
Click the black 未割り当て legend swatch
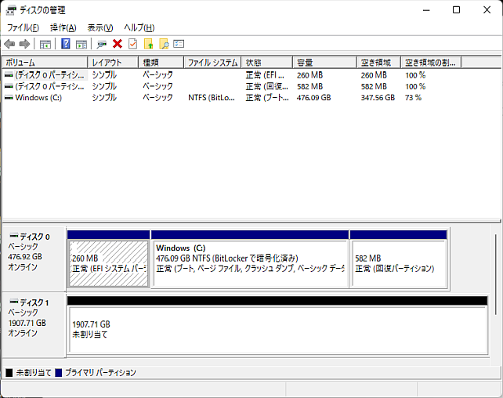pyautogui.click(x=9, y=373)
